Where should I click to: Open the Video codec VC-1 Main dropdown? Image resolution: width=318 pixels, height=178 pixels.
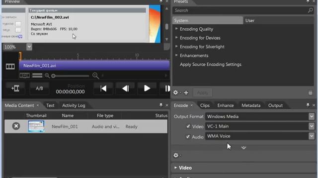[312, 127]
